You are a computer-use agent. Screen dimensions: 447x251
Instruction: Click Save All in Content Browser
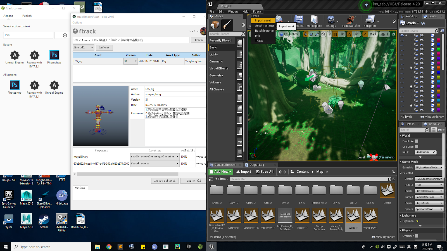pyautogui.click(x=265, y=172)
